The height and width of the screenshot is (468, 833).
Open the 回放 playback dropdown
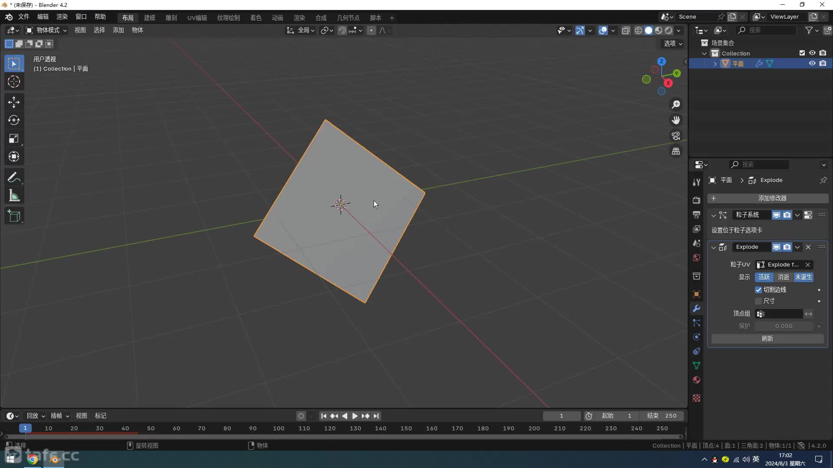pos(36,416)
